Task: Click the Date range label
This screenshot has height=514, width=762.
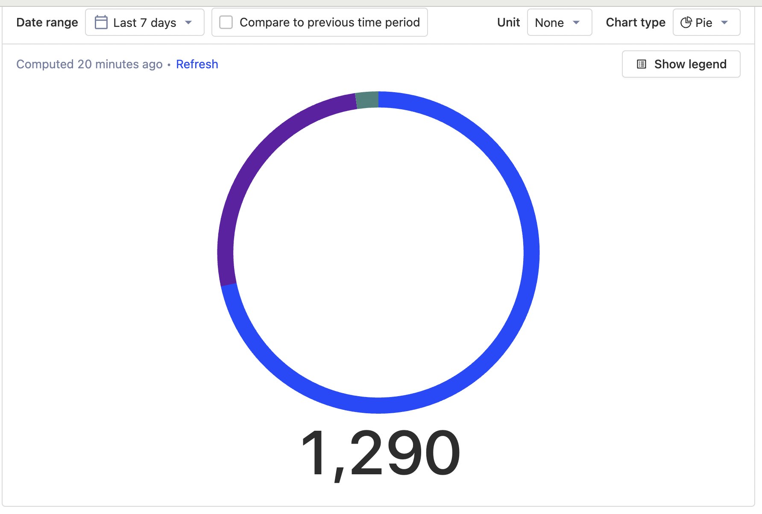Action: tap(47, 22)
